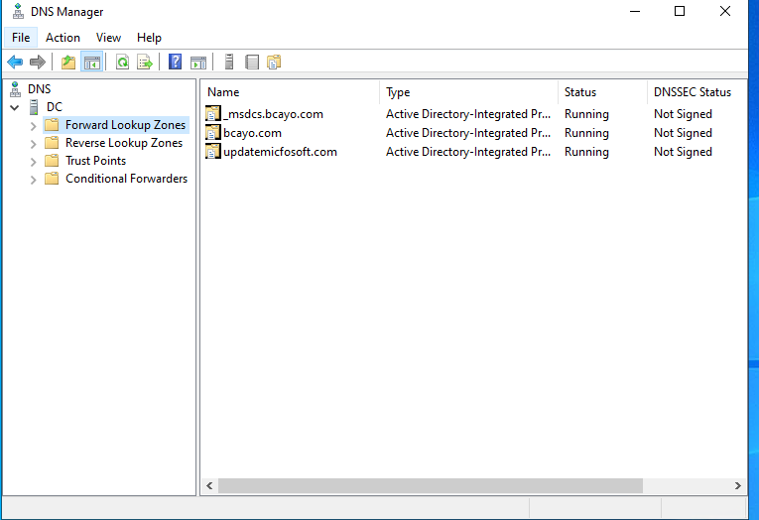Expand the Conditional Forwarders node

(33, 180)
